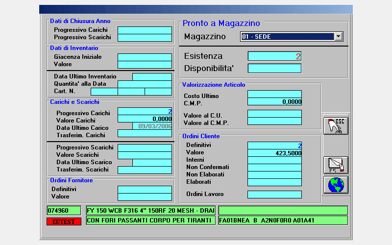Click the globe icon button

pos(336,185)
